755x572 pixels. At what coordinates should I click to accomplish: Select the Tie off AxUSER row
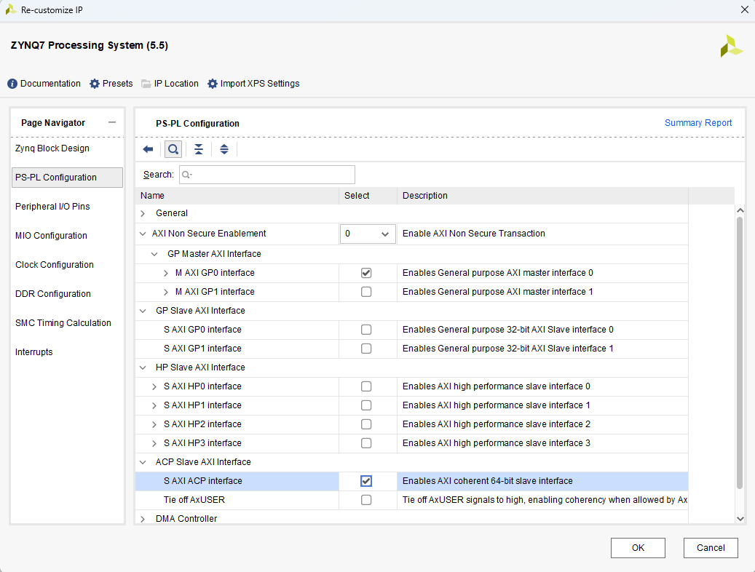[x=411, y=500]
